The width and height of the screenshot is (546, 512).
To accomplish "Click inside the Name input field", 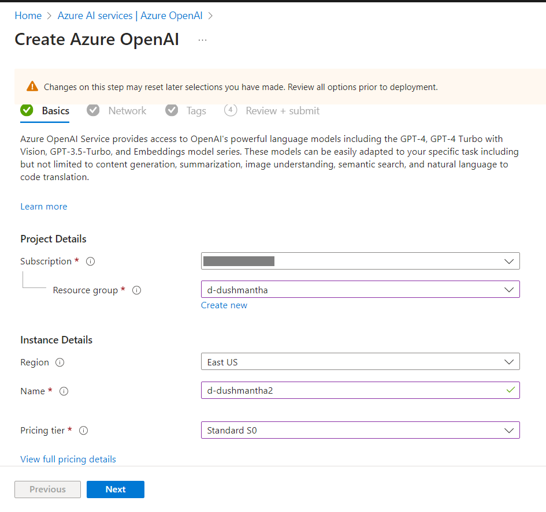I will coord(347,390).
